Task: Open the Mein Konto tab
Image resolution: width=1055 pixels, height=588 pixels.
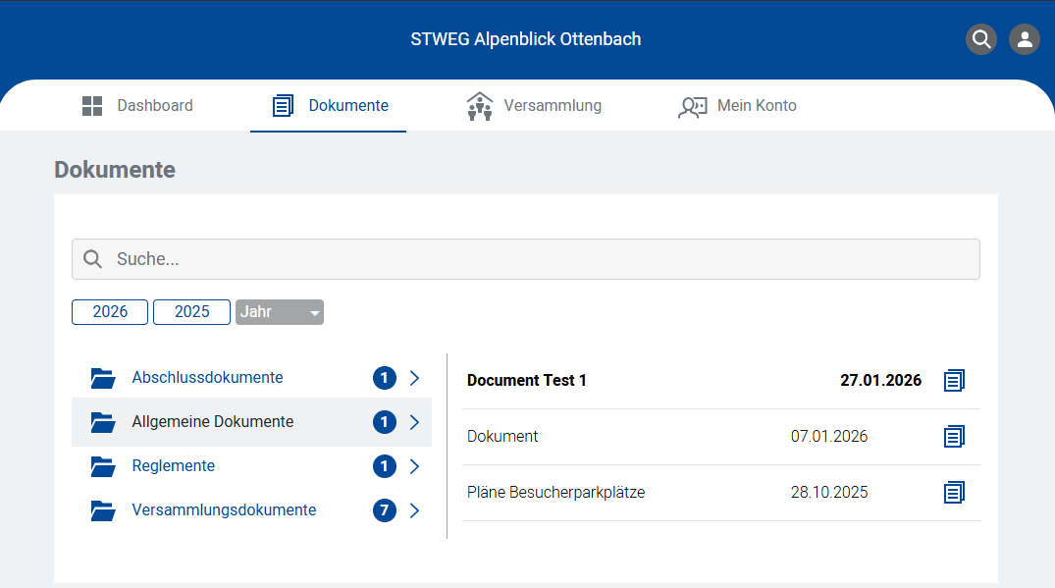Action: [737, 106]
